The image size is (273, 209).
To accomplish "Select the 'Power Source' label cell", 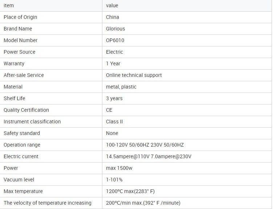I will [20, 52].
